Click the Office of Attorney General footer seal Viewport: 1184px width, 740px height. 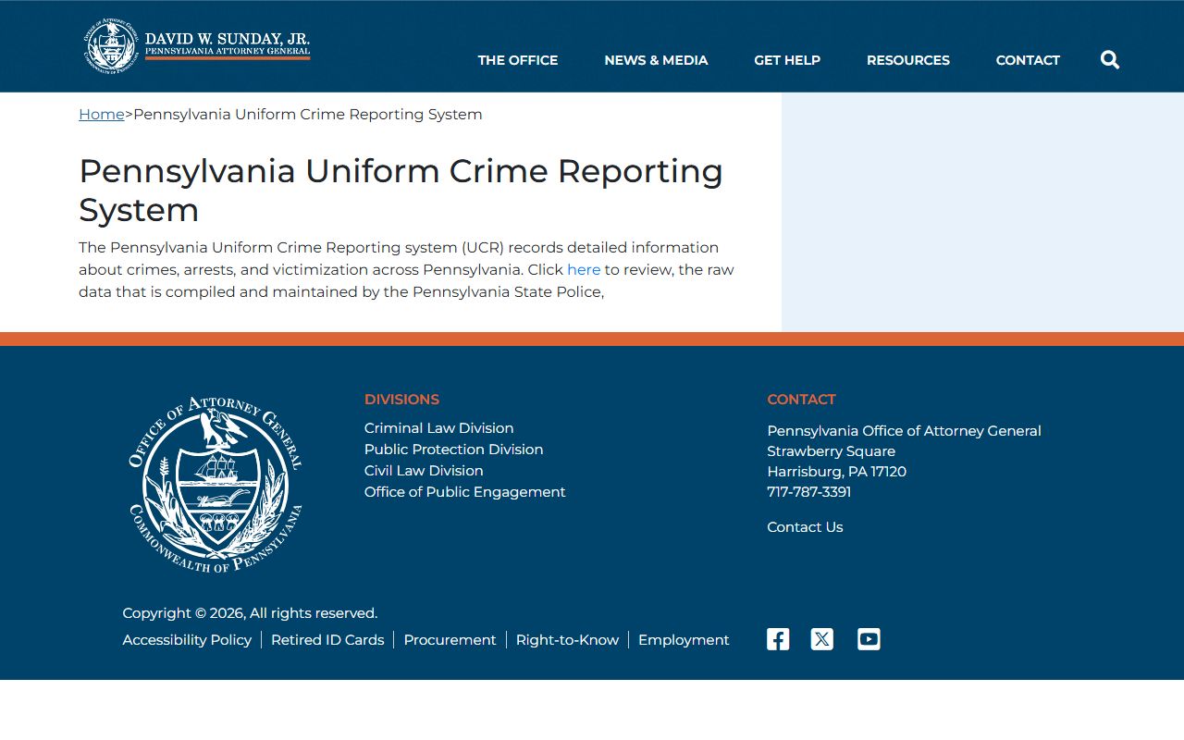(216, 485)
